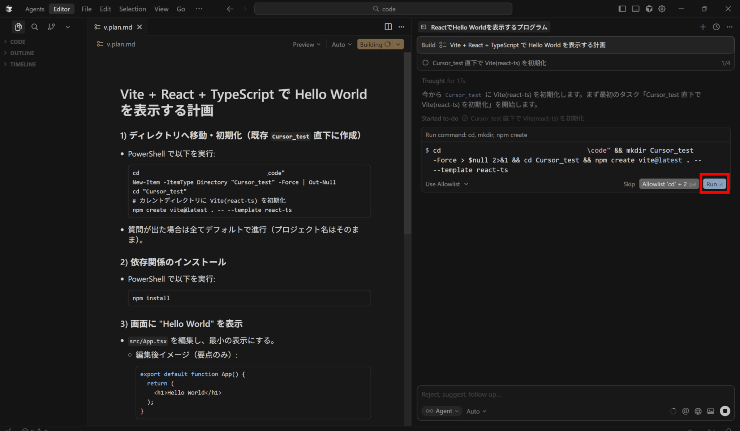Click the stop generation button
This screenshot has width=740, height=431.
point(725,411)
